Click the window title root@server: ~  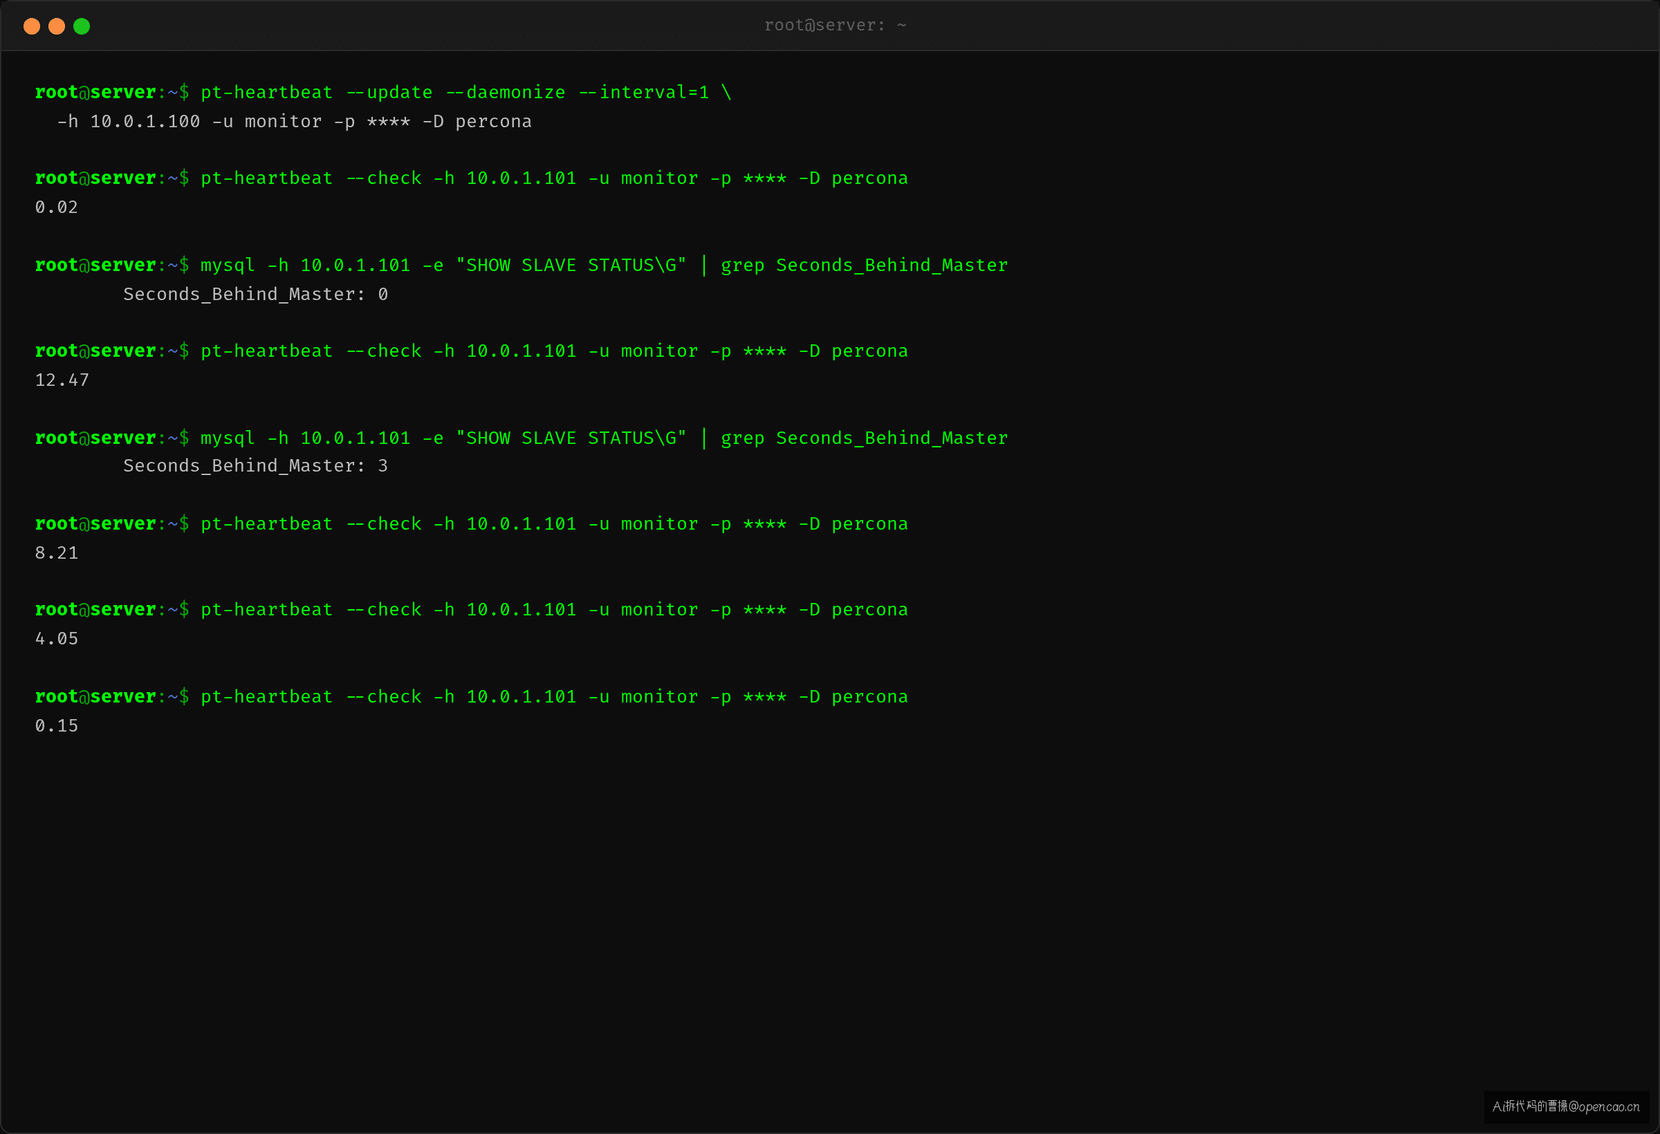tap(835, 26)
